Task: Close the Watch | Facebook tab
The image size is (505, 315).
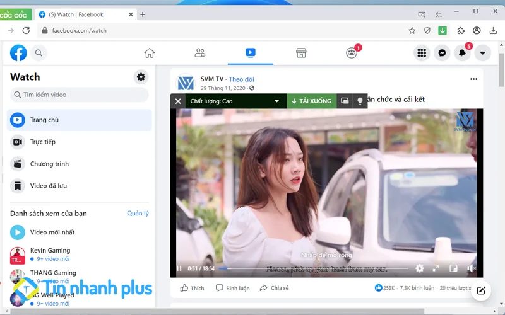Action: click(131, 14)
